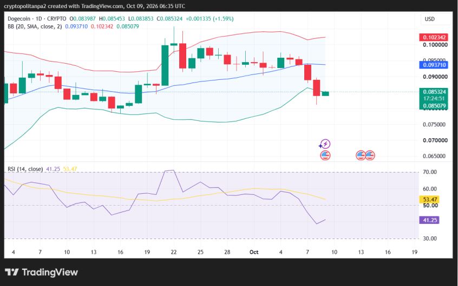Click the 50.00 RSI axis label

pos(430,206)
